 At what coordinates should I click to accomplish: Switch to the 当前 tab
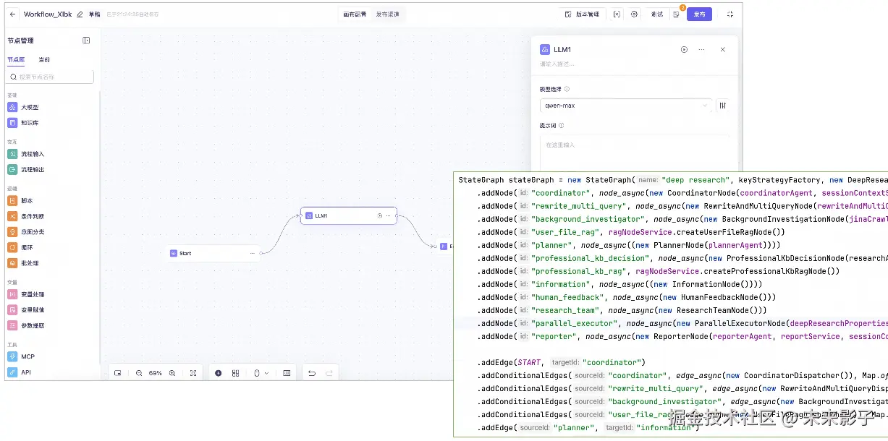pos(44,59)
